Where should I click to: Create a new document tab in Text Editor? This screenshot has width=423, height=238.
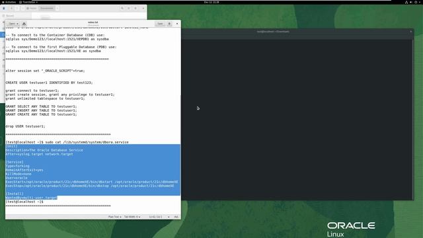(x=24, y=24)
